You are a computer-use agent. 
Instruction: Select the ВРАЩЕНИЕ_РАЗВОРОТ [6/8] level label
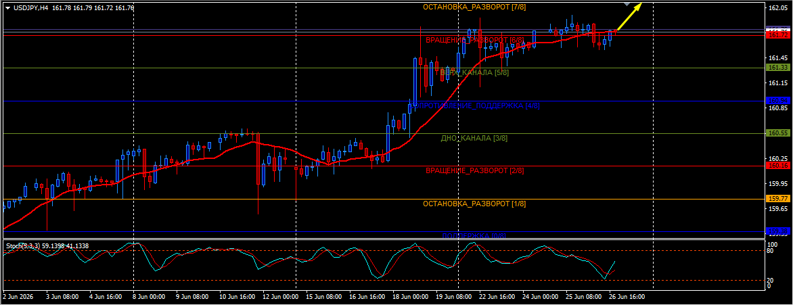(474, 39)
